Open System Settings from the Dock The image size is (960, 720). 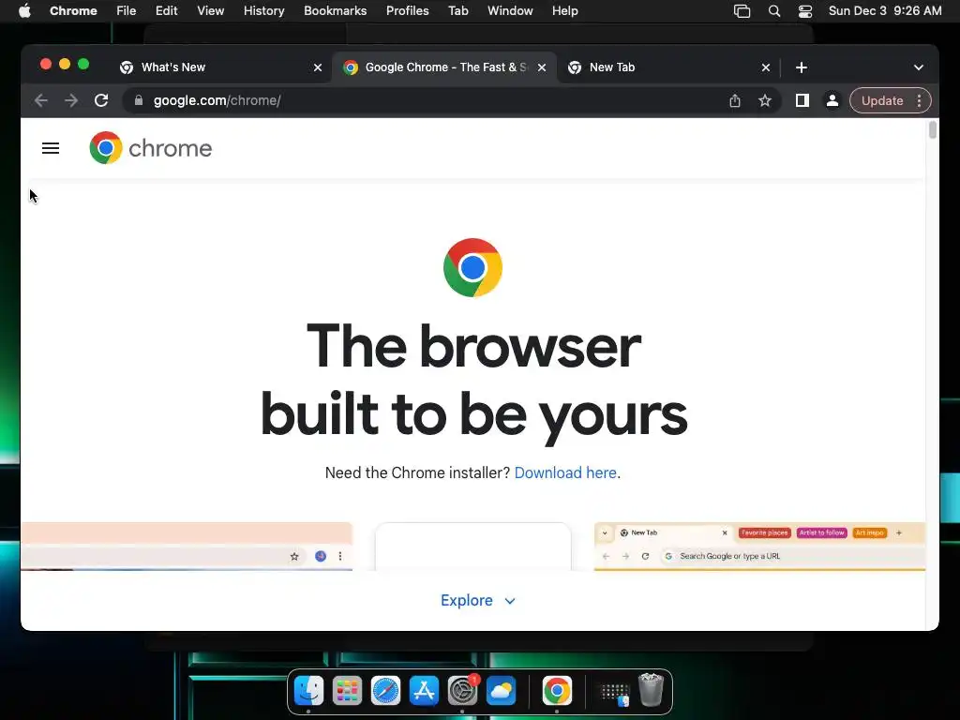point(463,691)
